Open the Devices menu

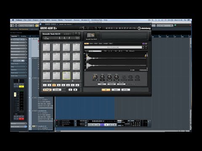point(77,20)
